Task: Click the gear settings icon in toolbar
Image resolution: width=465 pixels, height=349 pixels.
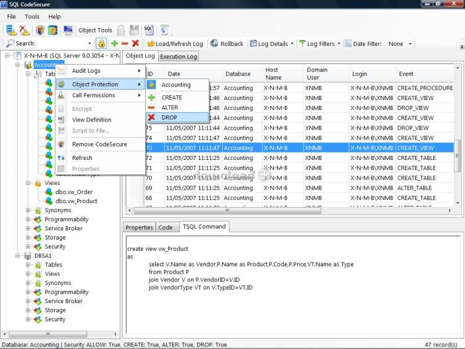Action: point(52,30)
